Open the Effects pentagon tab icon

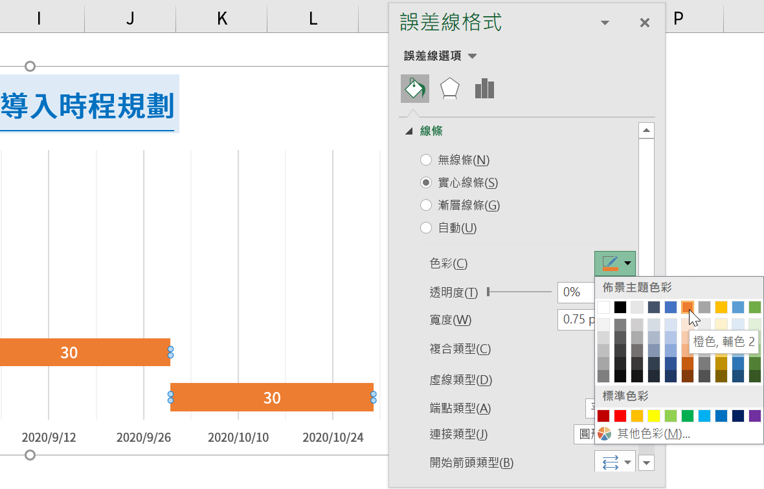click(449, 89)
